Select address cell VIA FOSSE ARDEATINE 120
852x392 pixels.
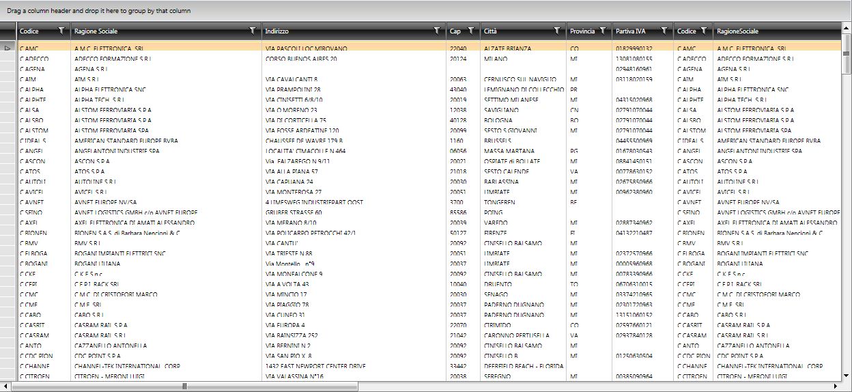tap(354, 130)
